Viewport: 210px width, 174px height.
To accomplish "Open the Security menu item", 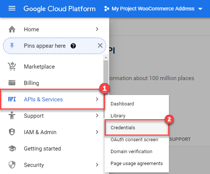I will [x=52, y=165].
